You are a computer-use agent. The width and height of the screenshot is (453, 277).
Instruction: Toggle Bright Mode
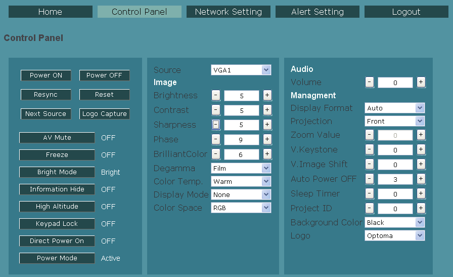coord(57,172)
